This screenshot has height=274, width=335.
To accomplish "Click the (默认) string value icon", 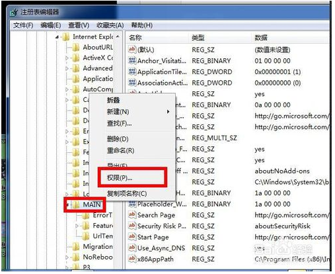I will (132, 49).
